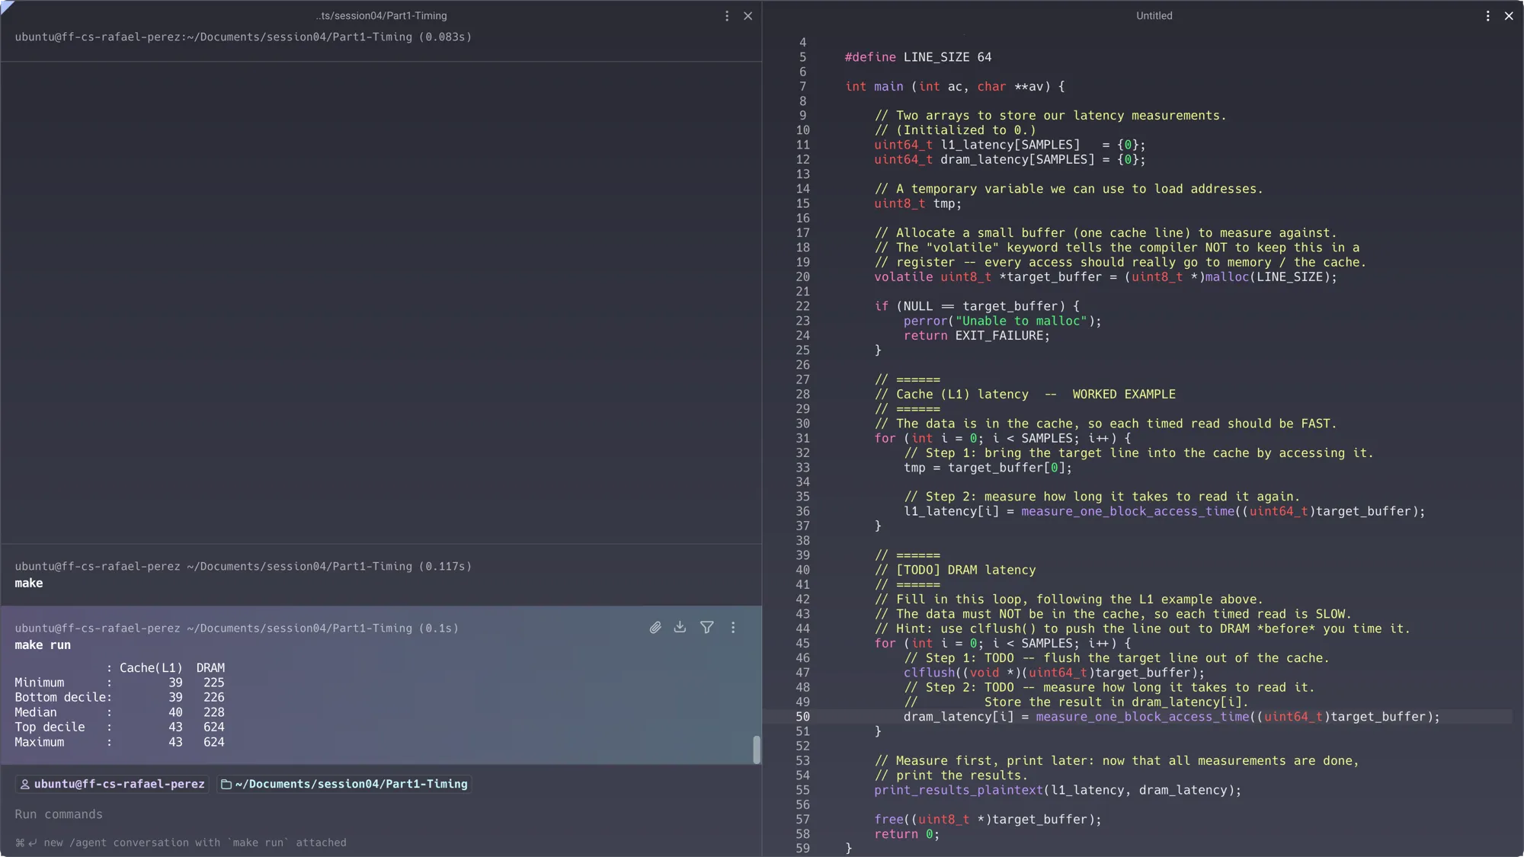Click the 'make' command block
The image size is (1524, 857).
point(381,574)
